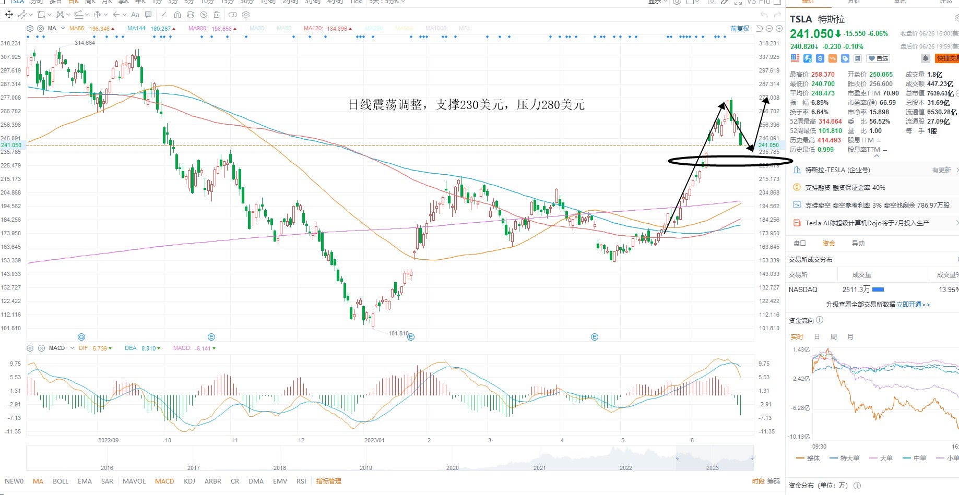
Task: Click the redo arrow above chart
Action: (x=777, y=15)
